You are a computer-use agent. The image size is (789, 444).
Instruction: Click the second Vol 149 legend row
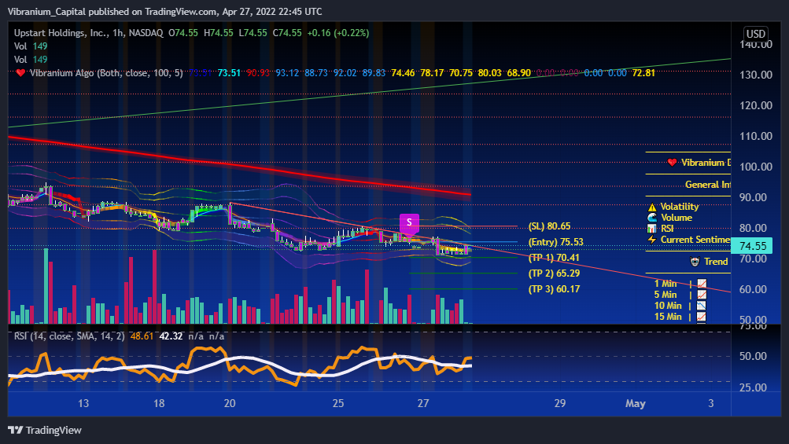coord(31,60)
